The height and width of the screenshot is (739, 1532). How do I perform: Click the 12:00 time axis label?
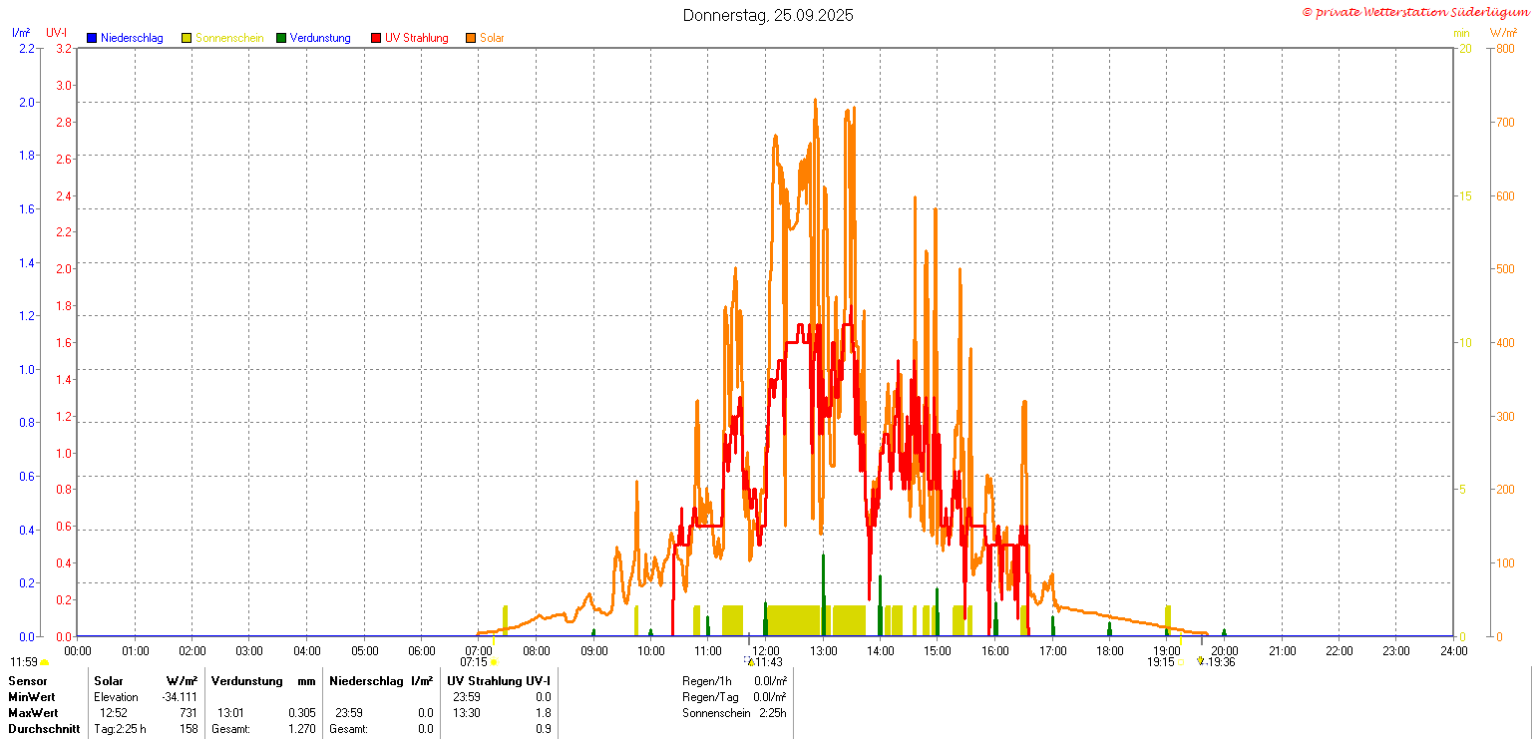765,651
